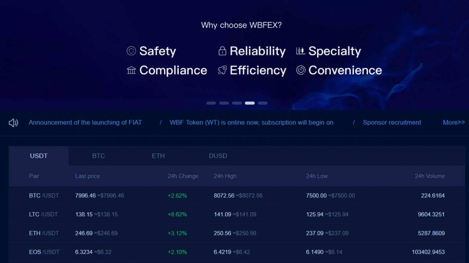The image size is (469, 263).
Task: Click the candlestick chart icon beside Specialty
Action: pos(300,51)
